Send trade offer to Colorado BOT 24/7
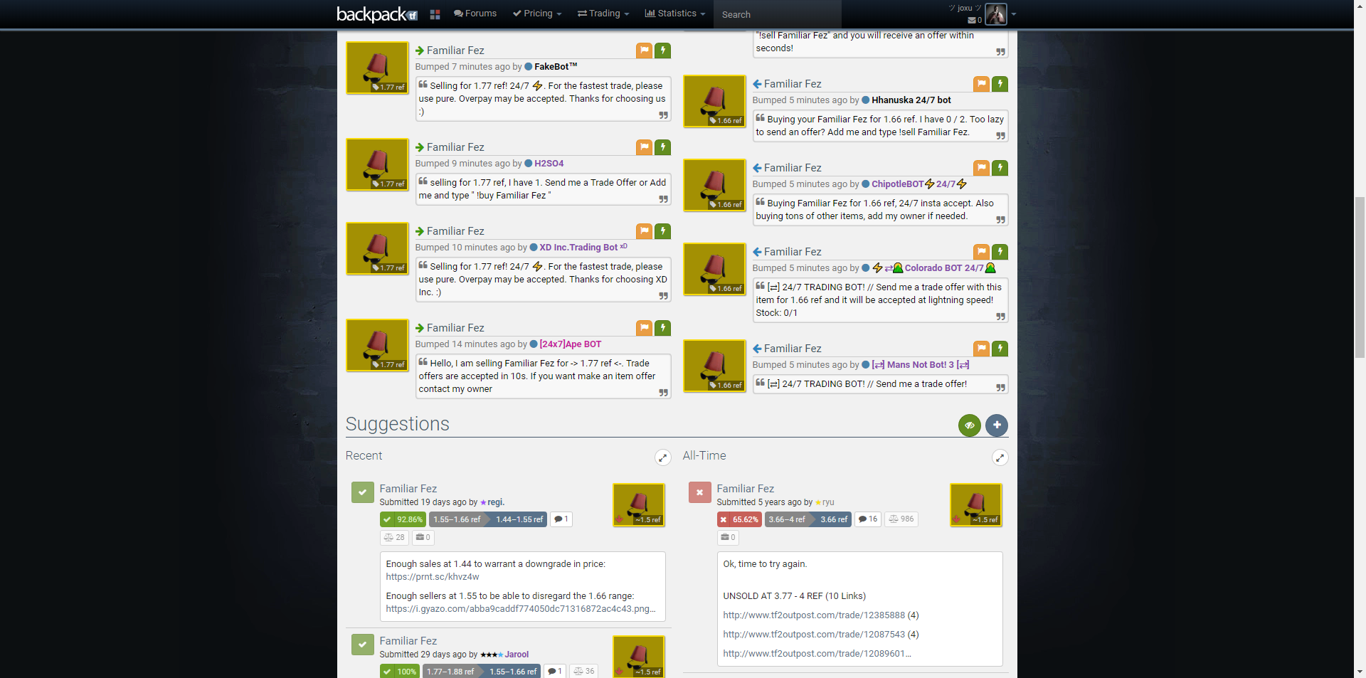The image size is (1366, 678). tap(1000, 252)
